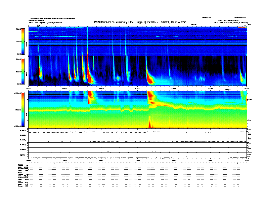
Task: Click the TNR heading in bottom status table
Action: [x=19, y=181]
